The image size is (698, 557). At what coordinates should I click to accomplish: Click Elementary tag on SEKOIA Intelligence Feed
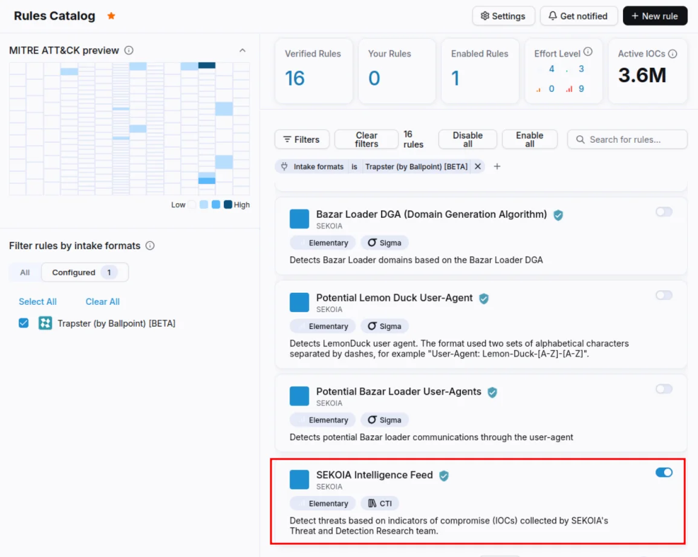click(x=323, y=504)
